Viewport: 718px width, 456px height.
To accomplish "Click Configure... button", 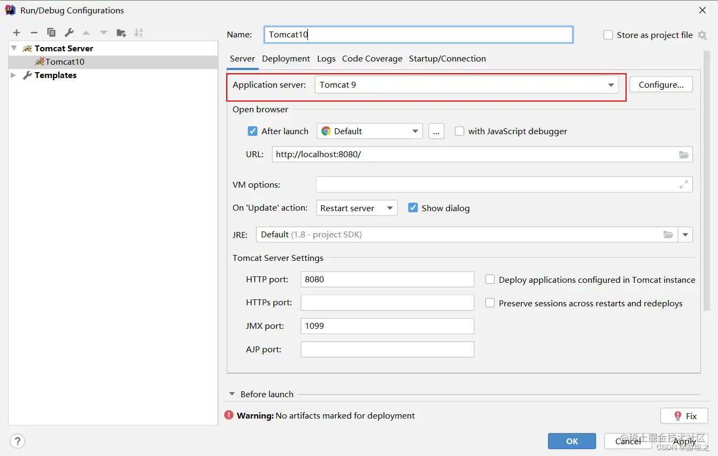I will (661, 84).
